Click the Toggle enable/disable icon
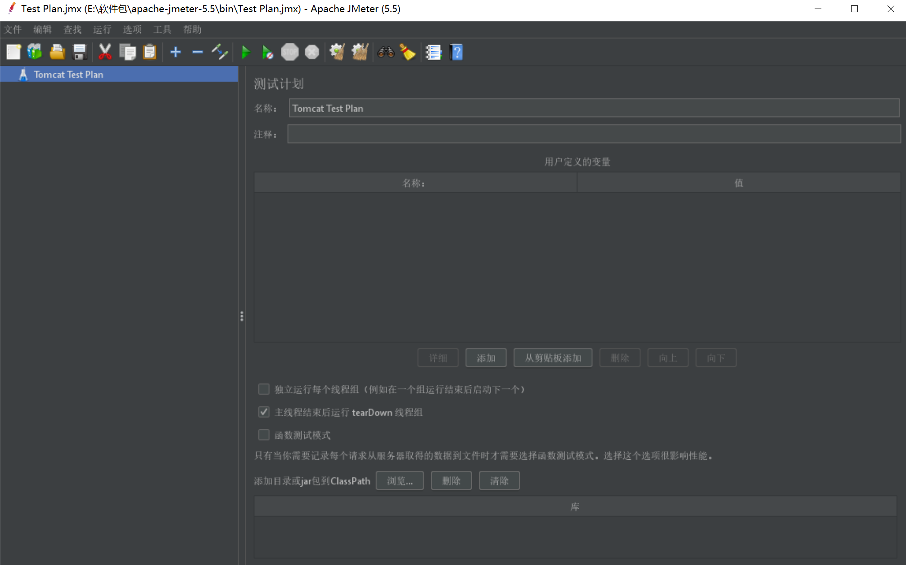906x565 pixels. 220,52
